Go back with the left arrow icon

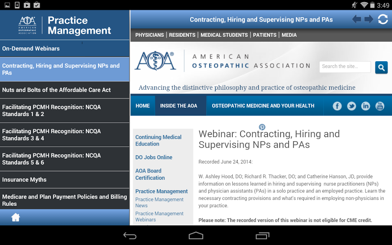[357, 19]
